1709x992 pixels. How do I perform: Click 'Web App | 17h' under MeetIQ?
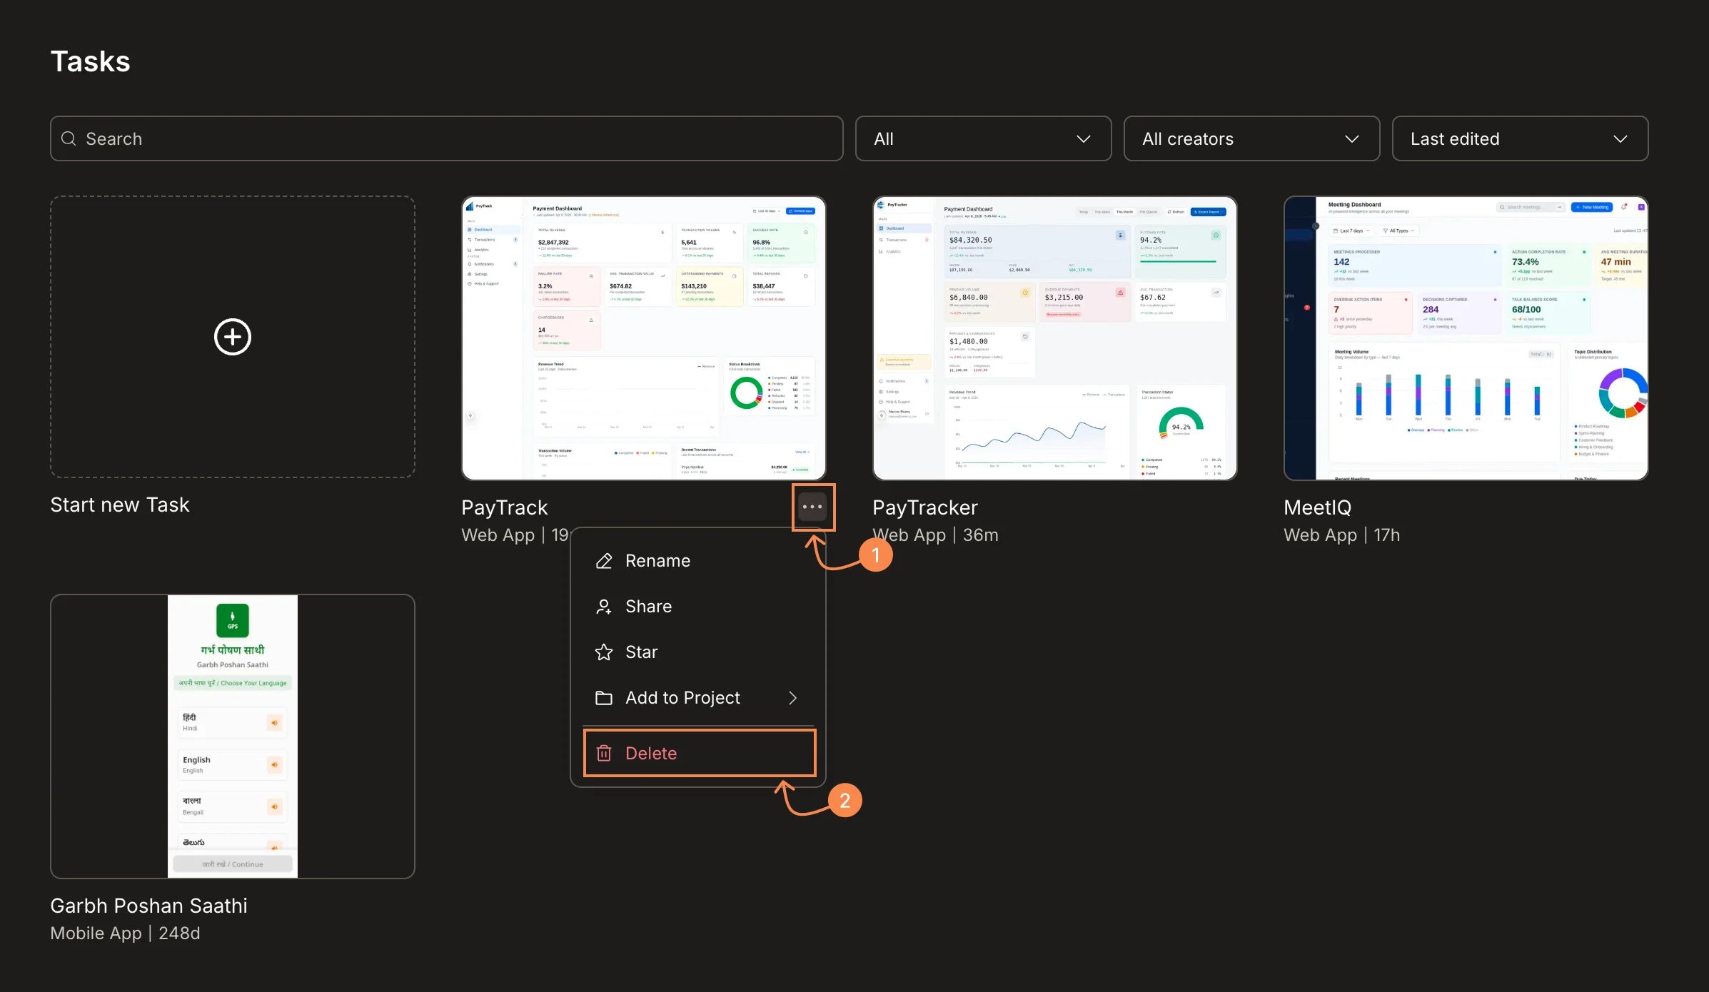tap(1342, 535)
